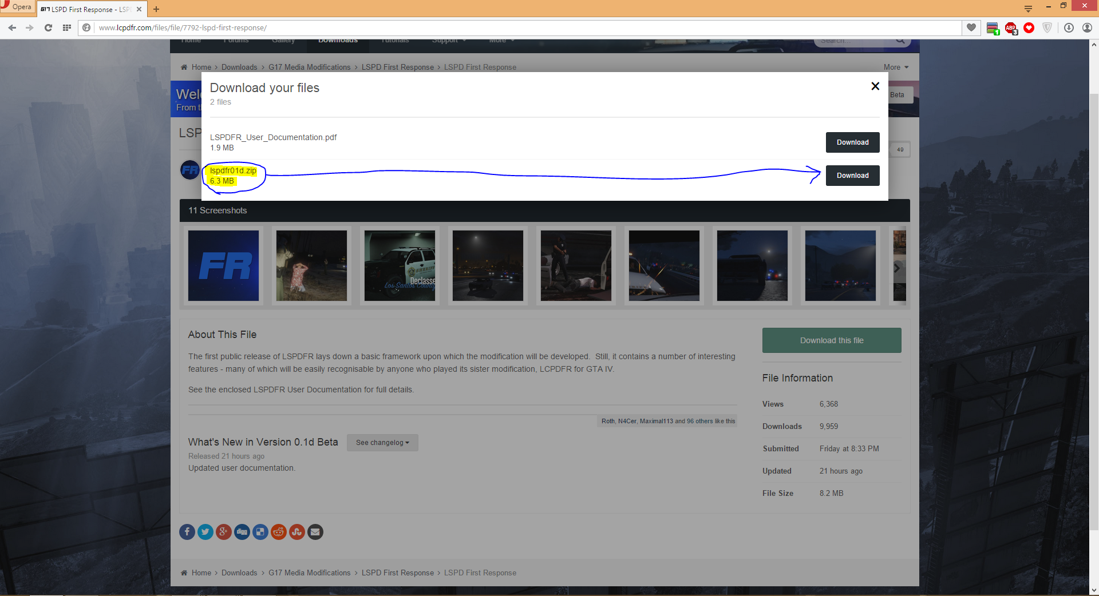Share the file on Digg
1099x596 pixels.
pos(242,532)
